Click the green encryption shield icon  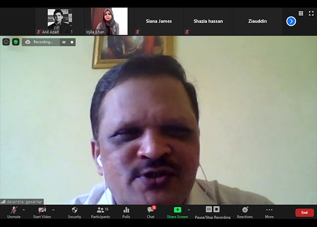16,42
